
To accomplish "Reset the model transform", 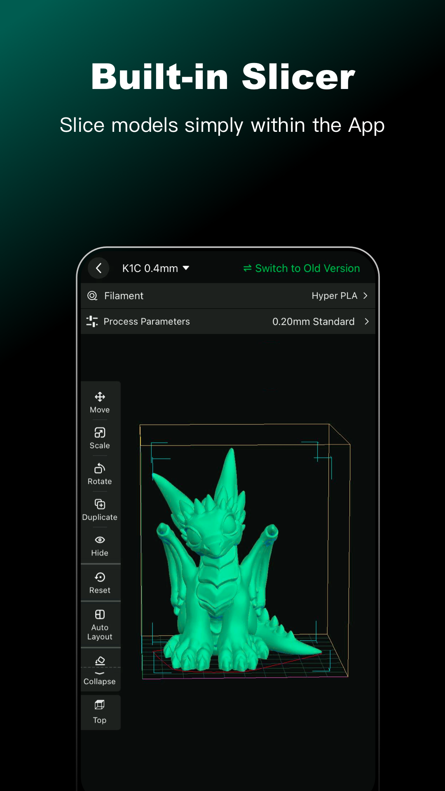I will tap(100, 583).
